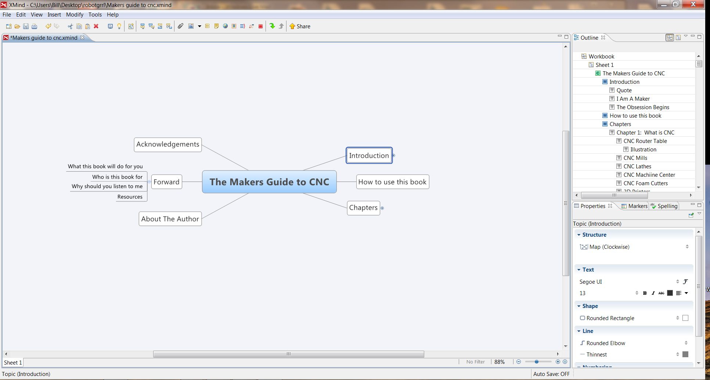
Task: Click the Save floppy disk icon
Action: click(26, 26)
